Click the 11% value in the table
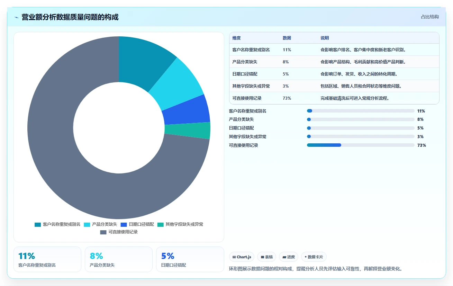 (x=287, y=50)
